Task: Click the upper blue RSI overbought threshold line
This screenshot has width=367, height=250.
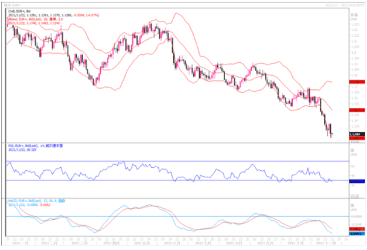Action: (175, 160)
